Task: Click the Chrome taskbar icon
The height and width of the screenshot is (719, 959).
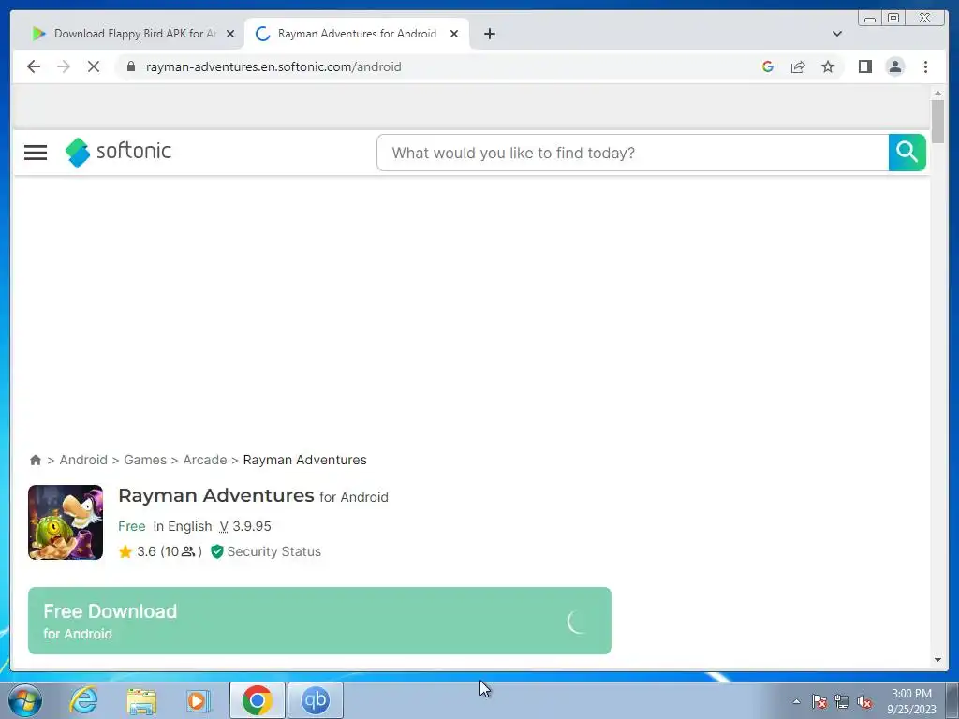Action: (x=257, y=700)
